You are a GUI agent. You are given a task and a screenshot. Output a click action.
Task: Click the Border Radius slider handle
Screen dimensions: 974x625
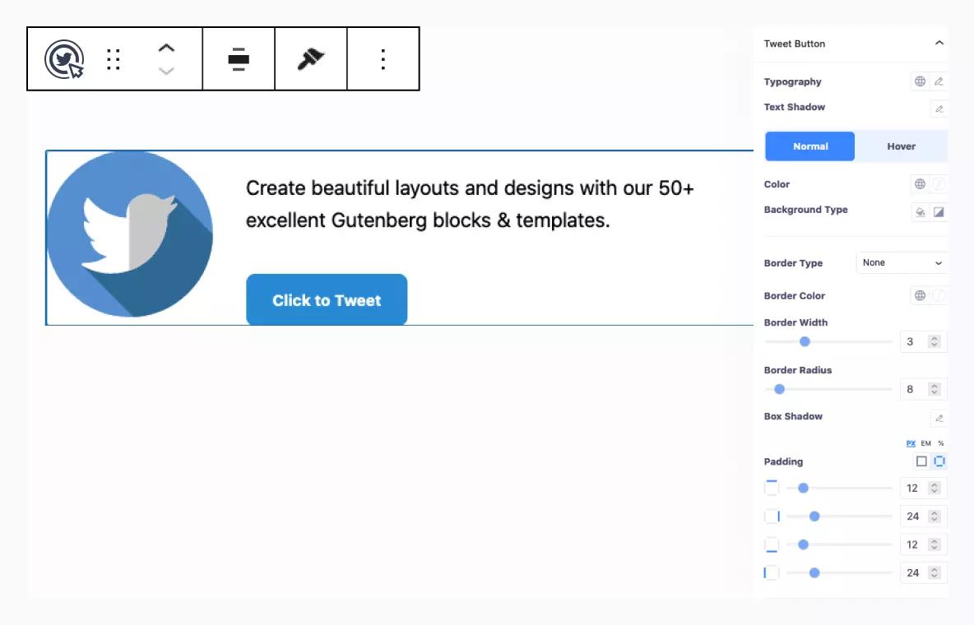click(x=780, y=389)
